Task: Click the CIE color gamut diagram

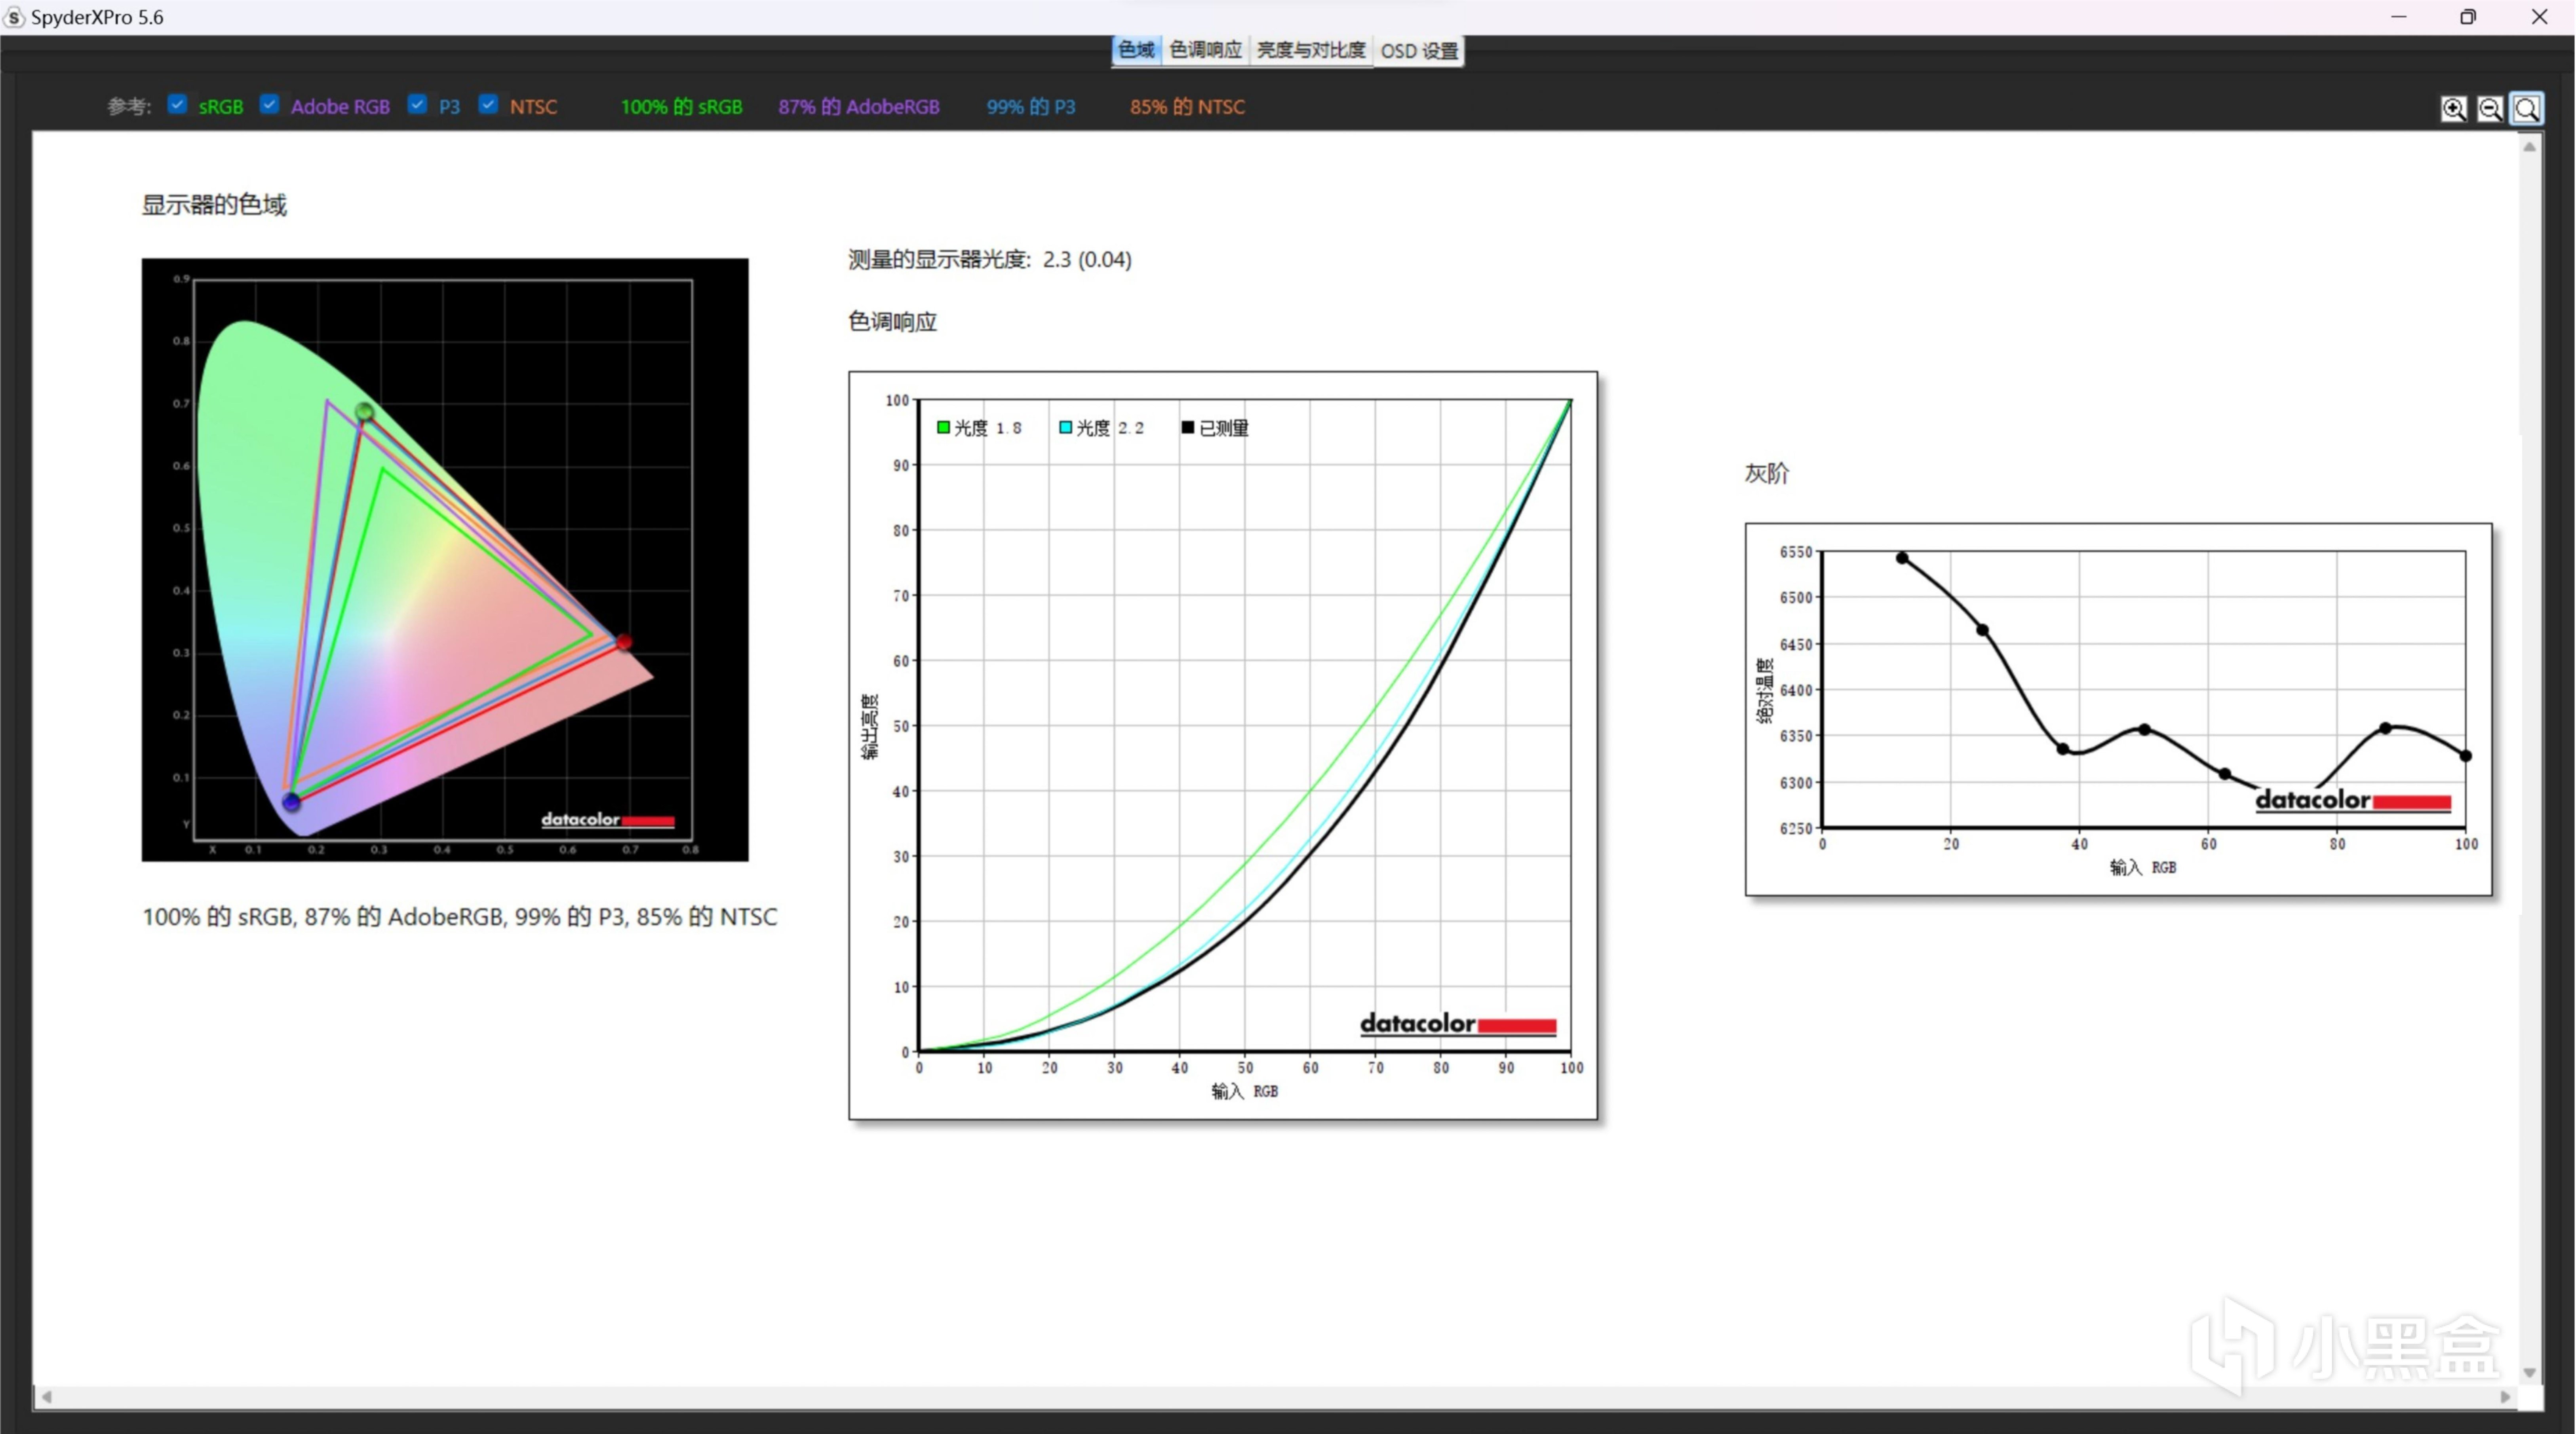Action: click(445, 560)
